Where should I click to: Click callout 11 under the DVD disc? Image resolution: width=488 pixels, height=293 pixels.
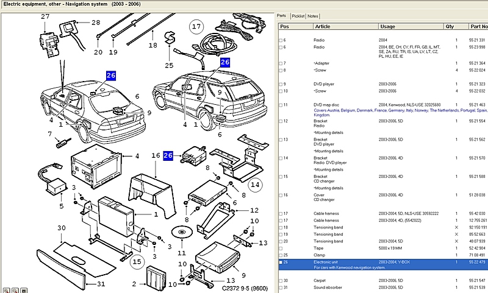[x=181, y=253]
